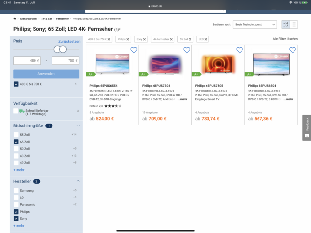Open the Fernseher breadcrumb

click(x=62, y=19)
